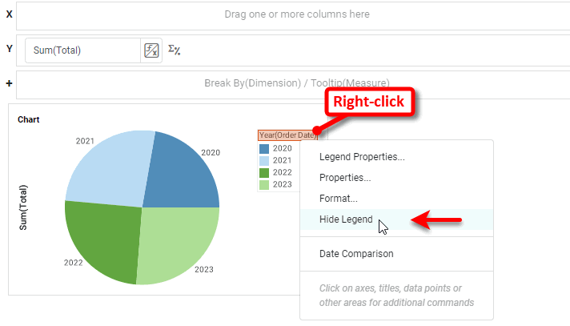Click the 2022 dark green legend swatch
570x326 pixels.
point(264,172)
